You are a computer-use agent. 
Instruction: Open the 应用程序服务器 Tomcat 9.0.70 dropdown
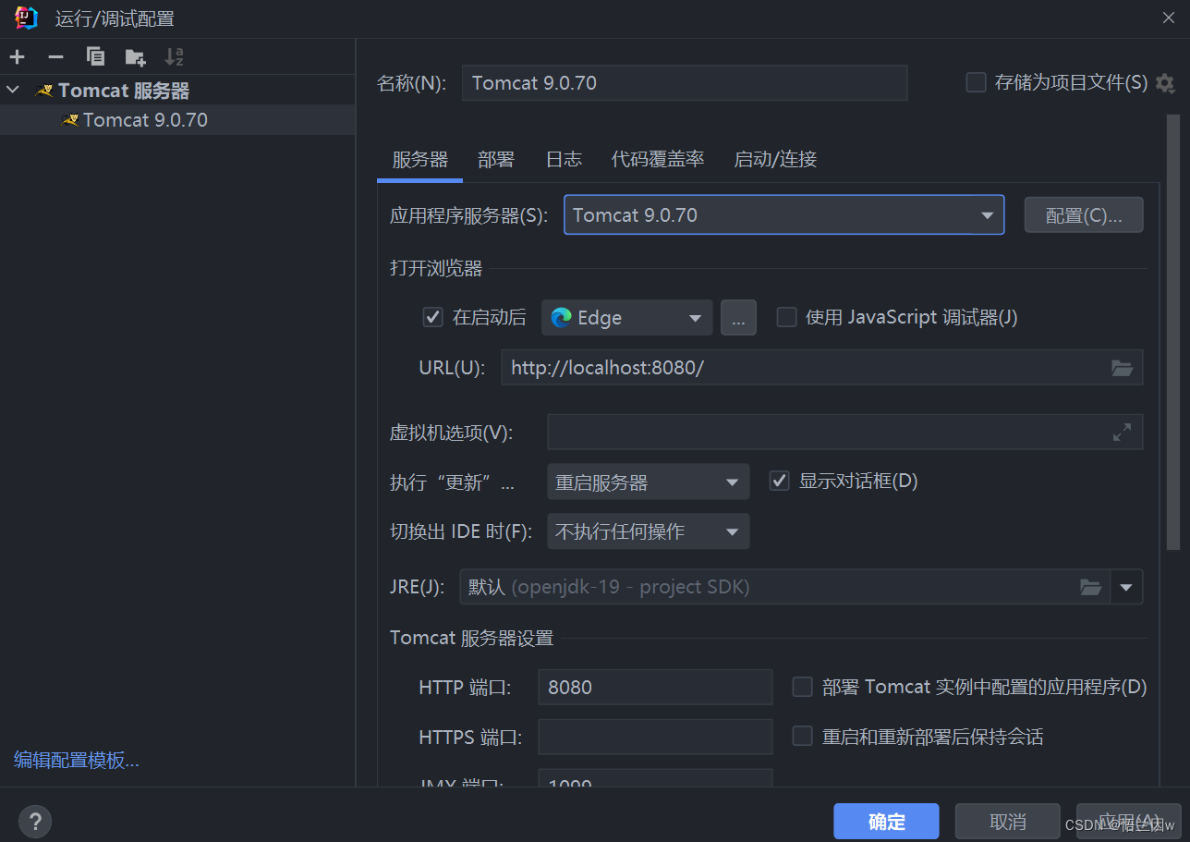783,215
